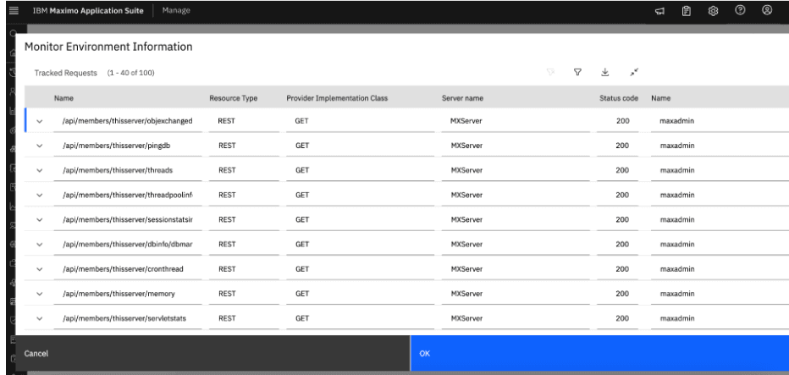
Task: Click REST in the pingdb row
Action: tap(227, 146)
